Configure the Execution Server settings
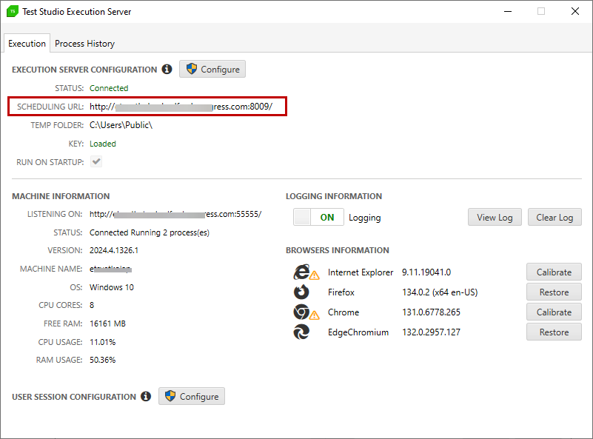Viewport: 593px width, 439px height. tap(212, 69)
